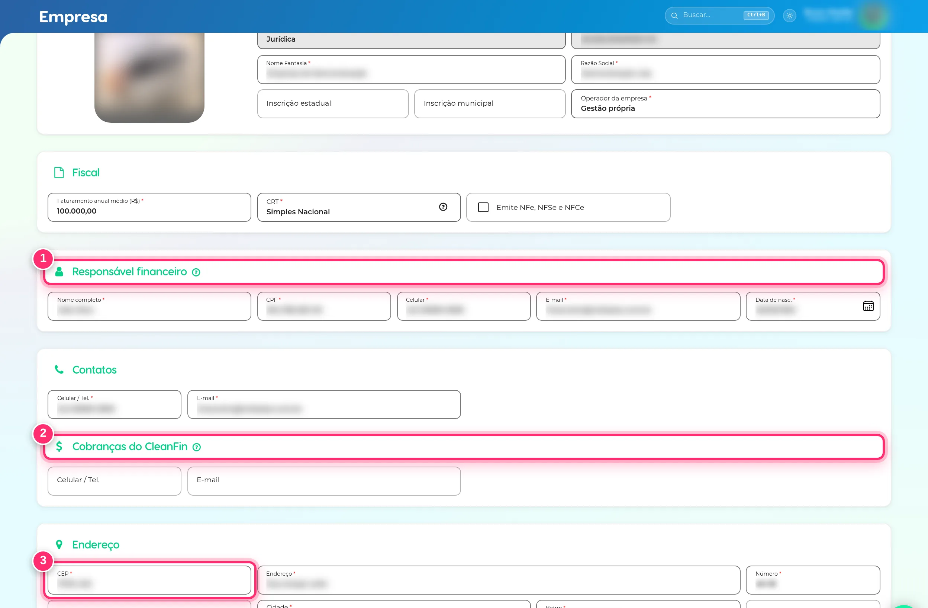928x608 pixels.
Task: Open the CRT help question-mark icon
Action: [x=443, y=207]
